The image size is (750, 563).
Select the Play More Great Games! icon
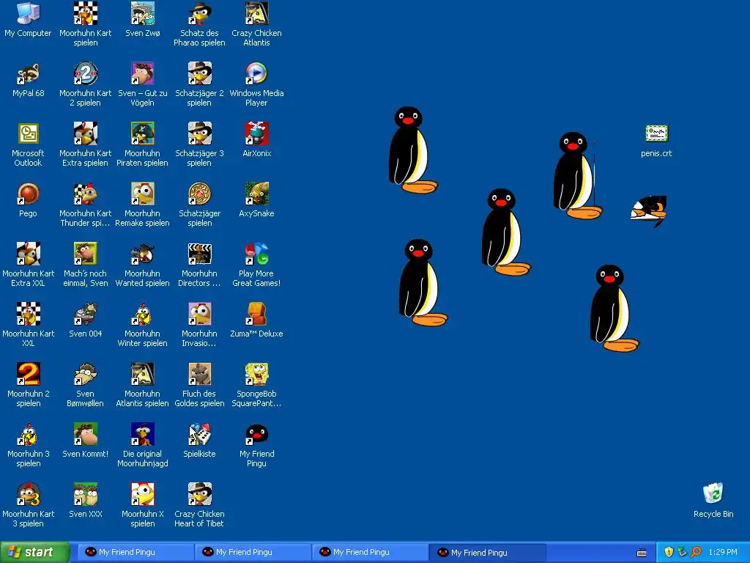click(257, 254)
